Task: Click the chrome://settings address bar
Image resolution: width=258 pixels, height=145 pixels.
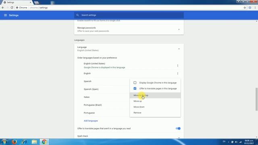Action: pos(129,8)
